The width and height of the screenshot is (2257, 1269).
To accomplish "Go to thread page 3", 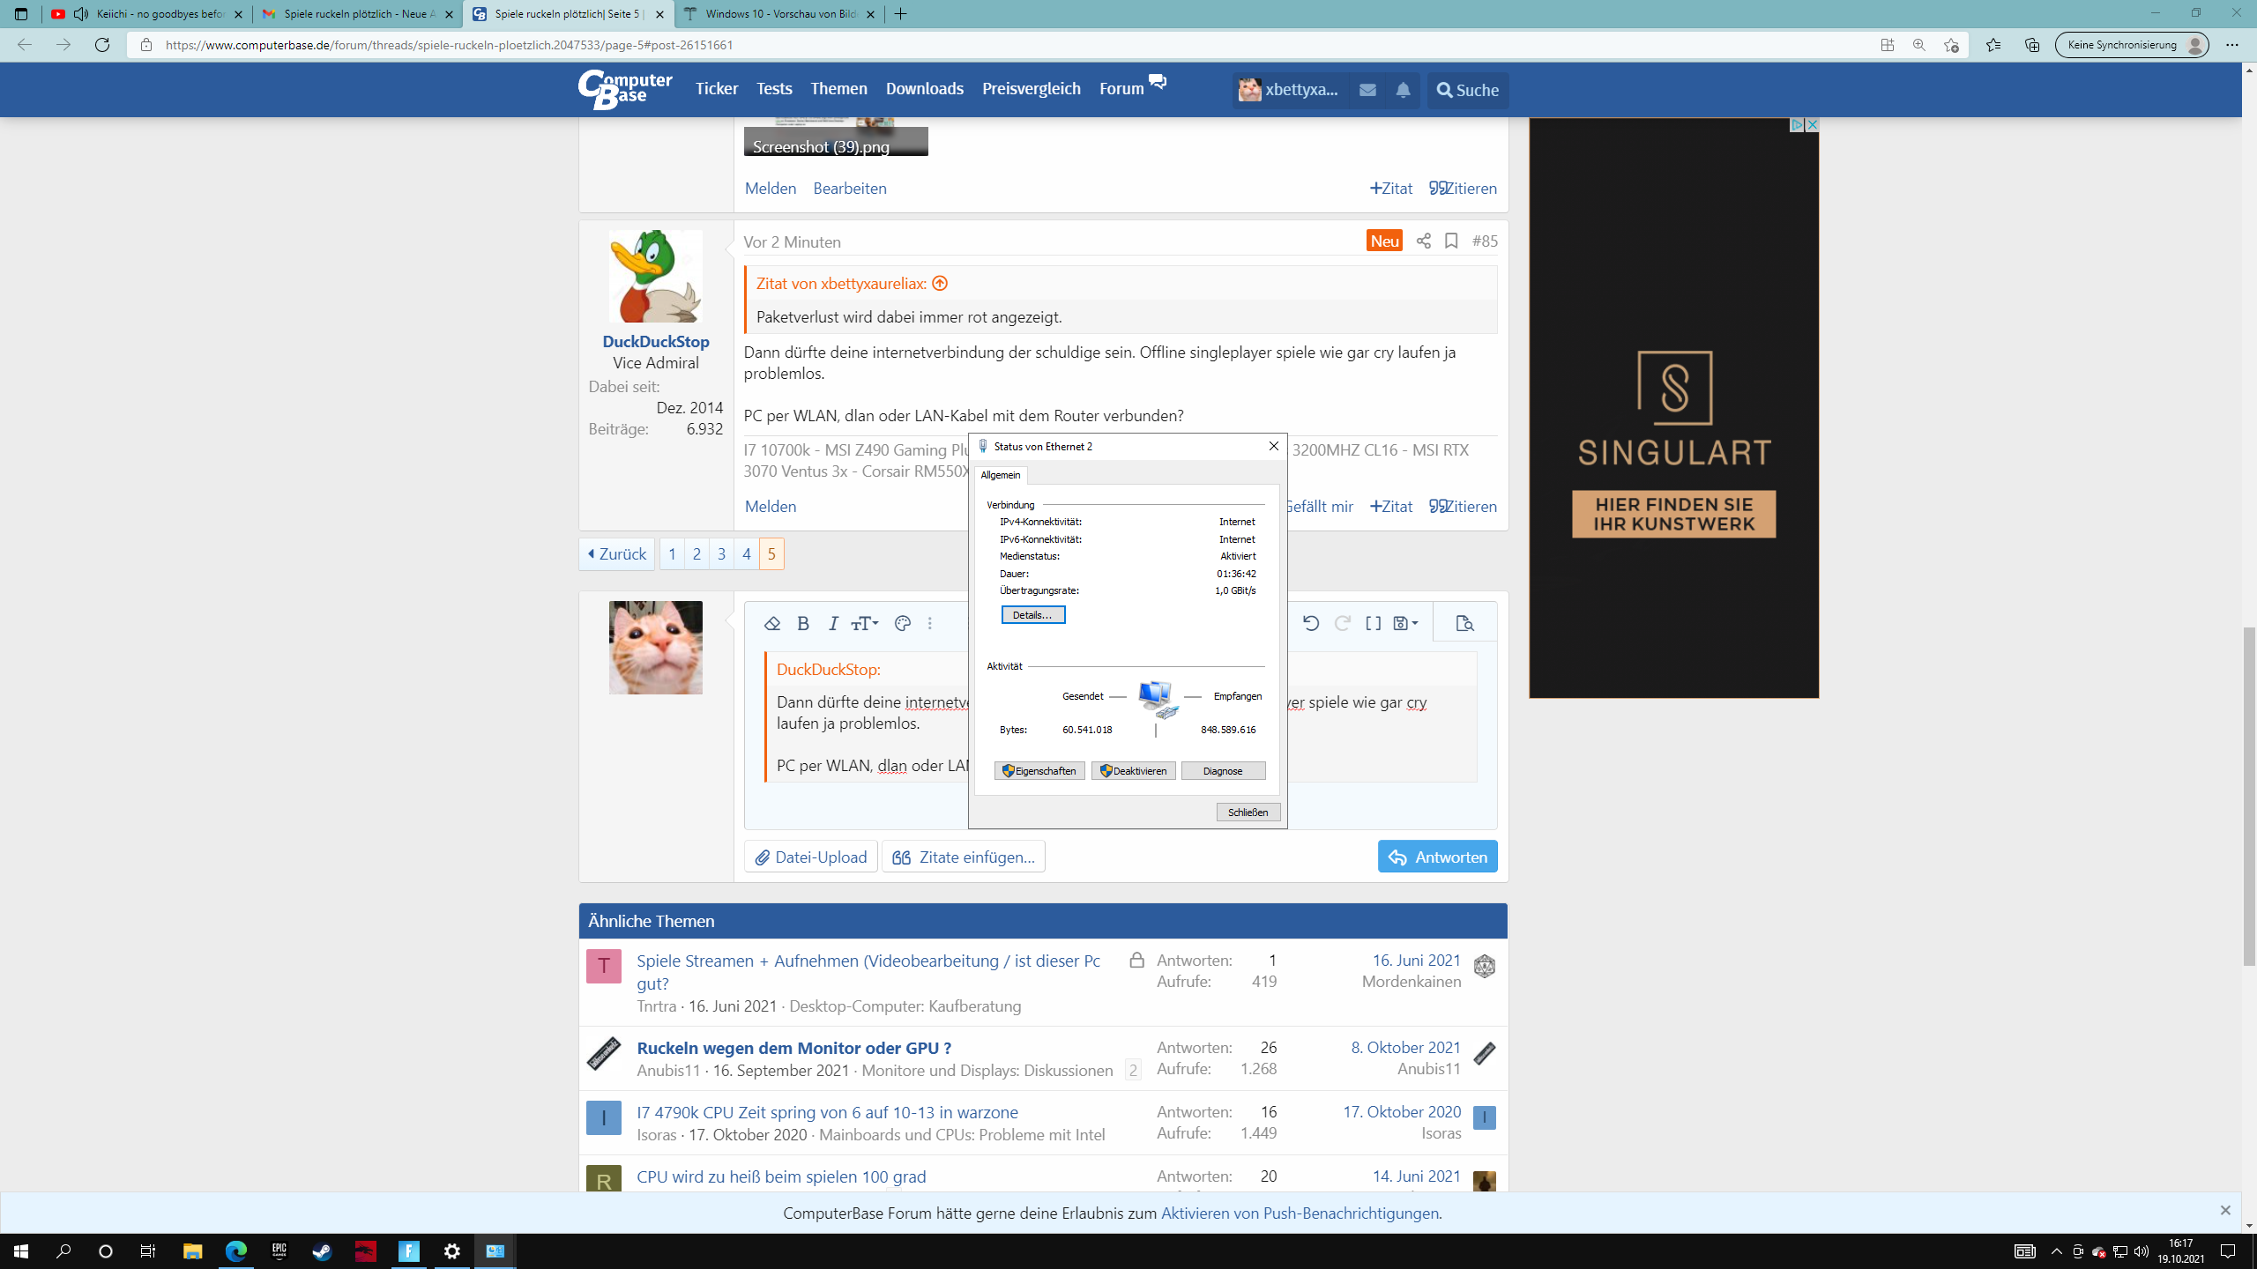I will click(x=721, y=553).
